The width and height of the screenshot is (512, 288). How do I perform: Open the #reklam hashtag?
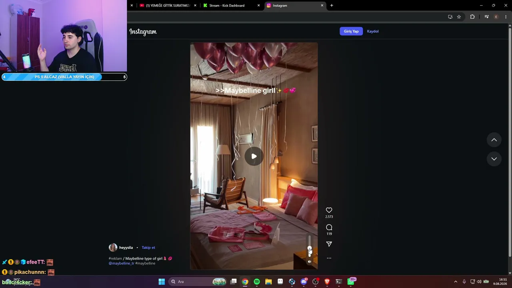115,258
